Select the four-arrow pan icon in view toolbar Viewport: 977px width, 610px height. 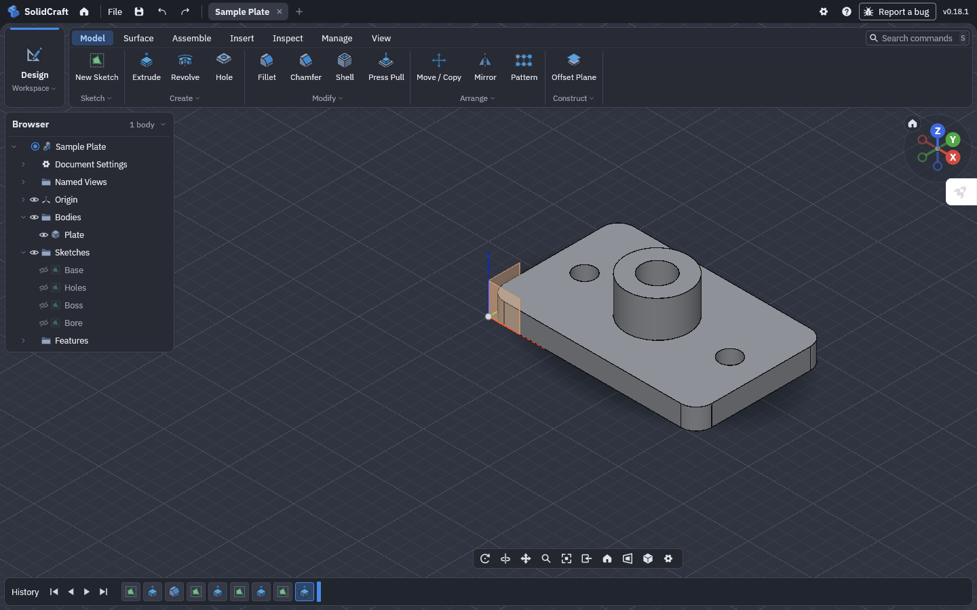coord(526,558)
